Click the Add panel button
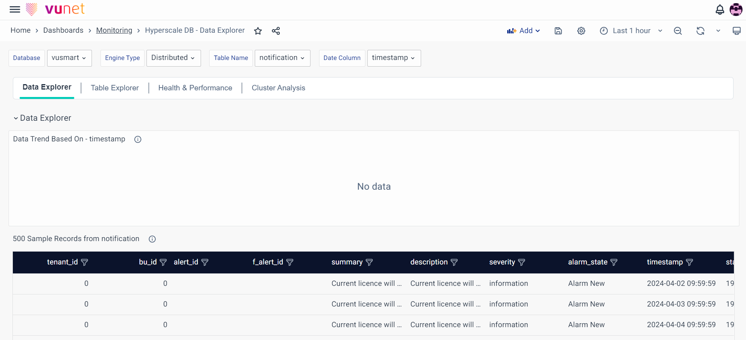 [523, 31]
